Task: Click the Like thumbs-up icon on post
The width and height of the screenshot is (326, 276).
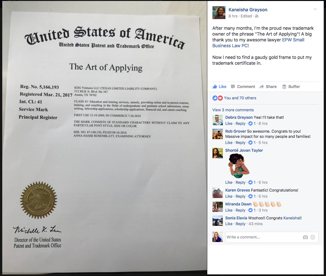Action: point(215,86)
